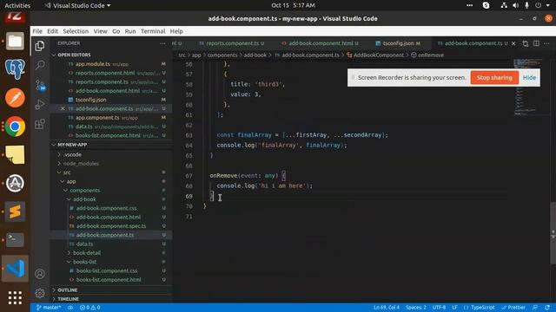Open pgAdmin elephant icon in dock
The width and height of the screenshot is (556, 312).
tap(15, 69)
